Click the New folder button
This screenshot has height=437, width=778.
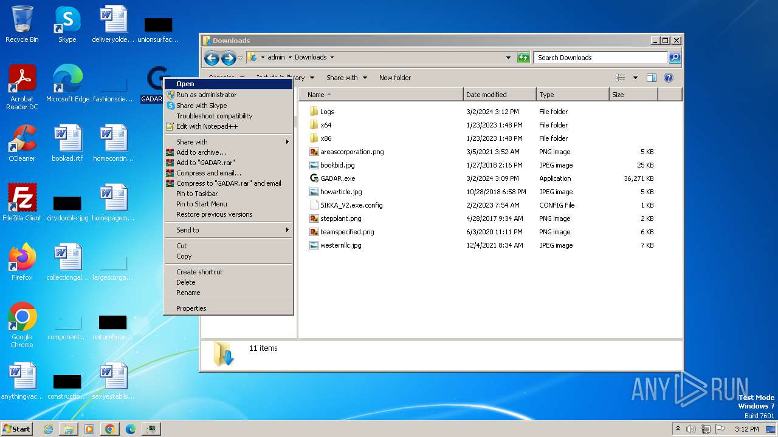(x=395, y=78)
